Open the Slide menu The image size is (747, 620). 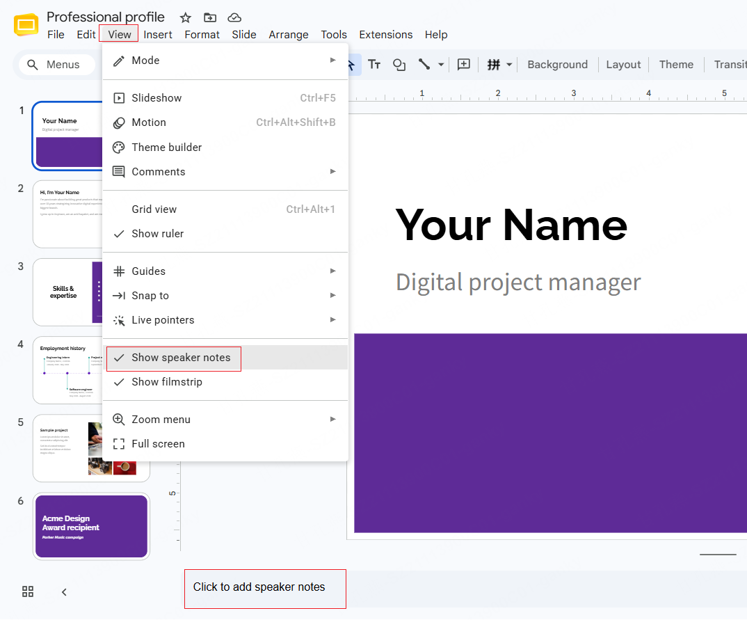[244, 34]
